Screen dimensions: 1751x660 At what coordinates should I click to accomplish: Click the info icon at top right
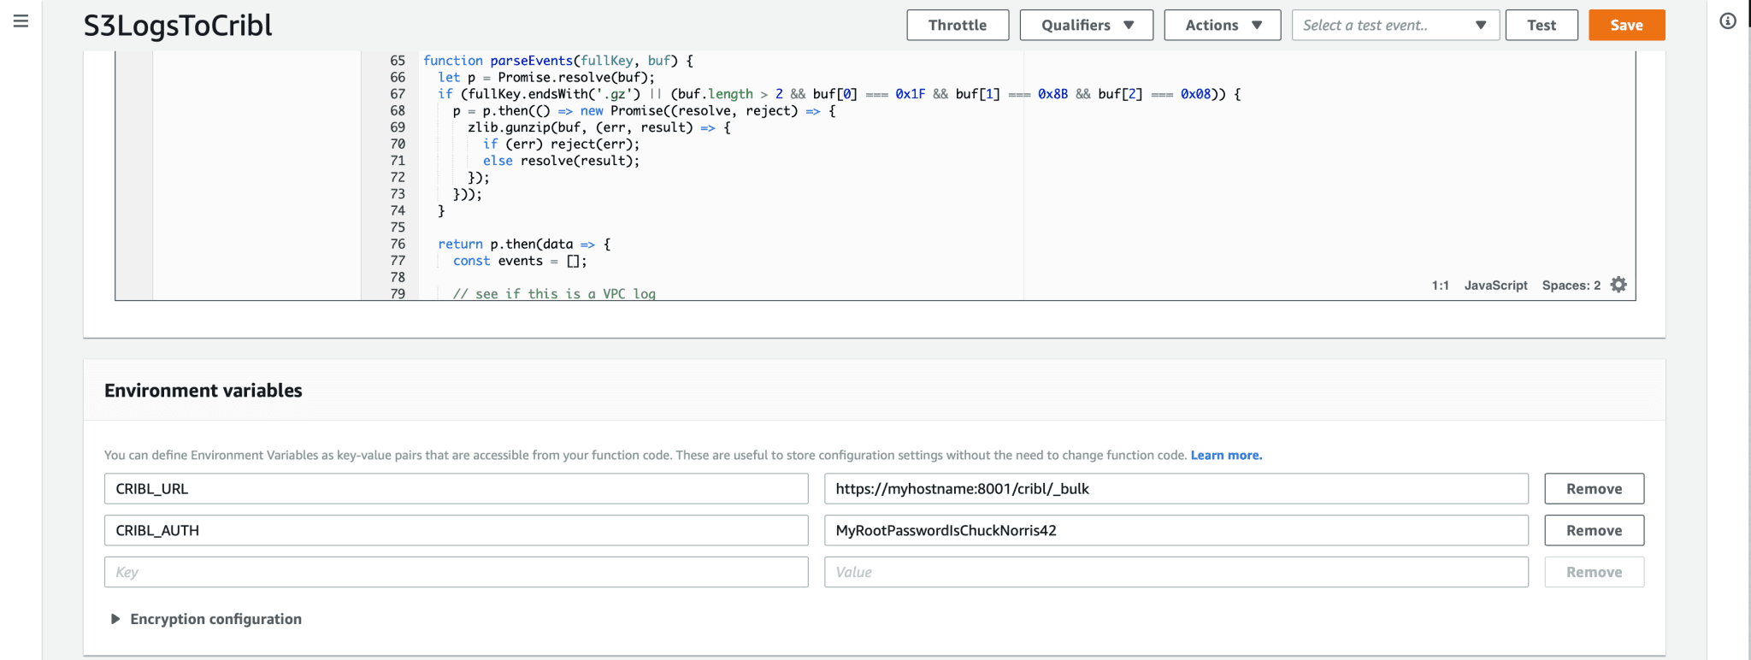coord(1727,21)
